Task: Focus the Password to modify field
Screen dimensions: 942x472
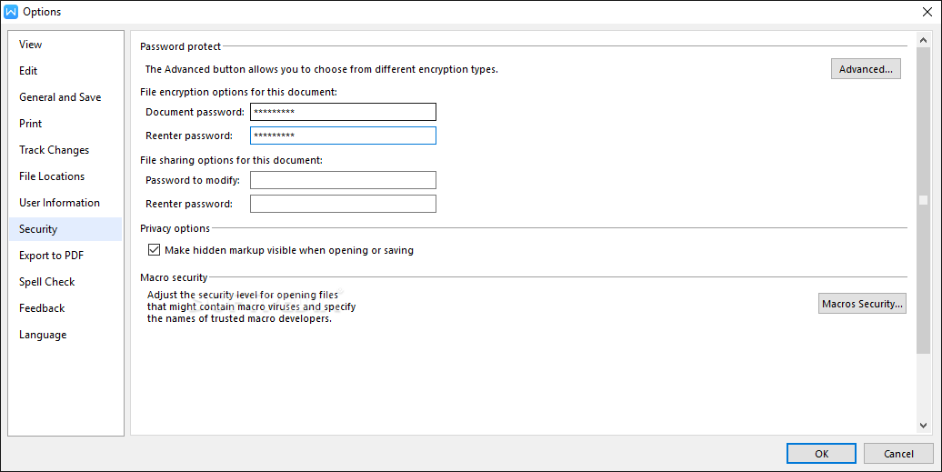Action: [343, 180]
